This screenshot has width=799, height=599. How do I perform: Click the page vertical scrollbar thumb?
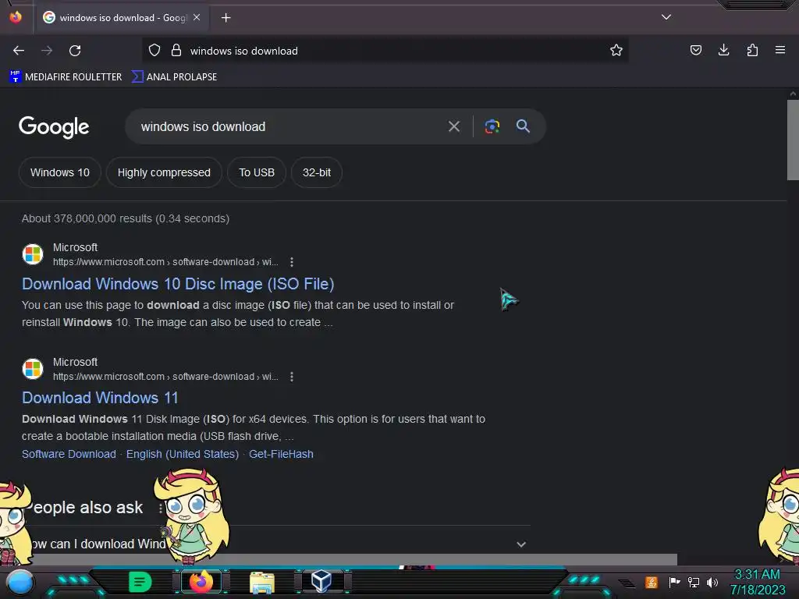[793, 140]
